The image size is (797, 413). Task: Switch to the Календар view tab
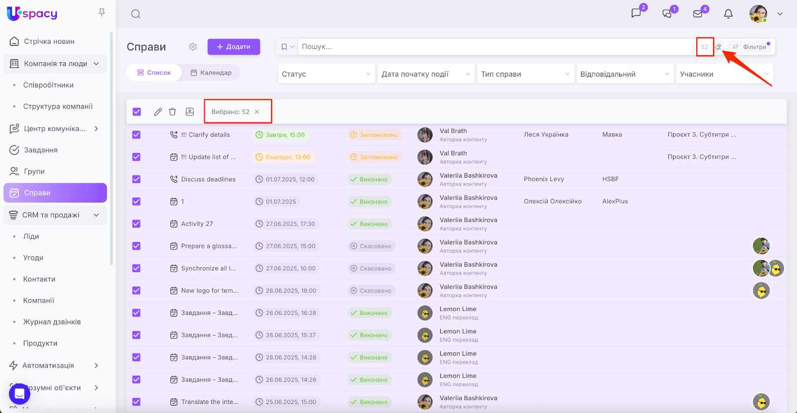click(x=211, y=73)
